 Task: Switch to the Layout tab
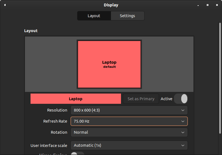click(x=94, y=16)
